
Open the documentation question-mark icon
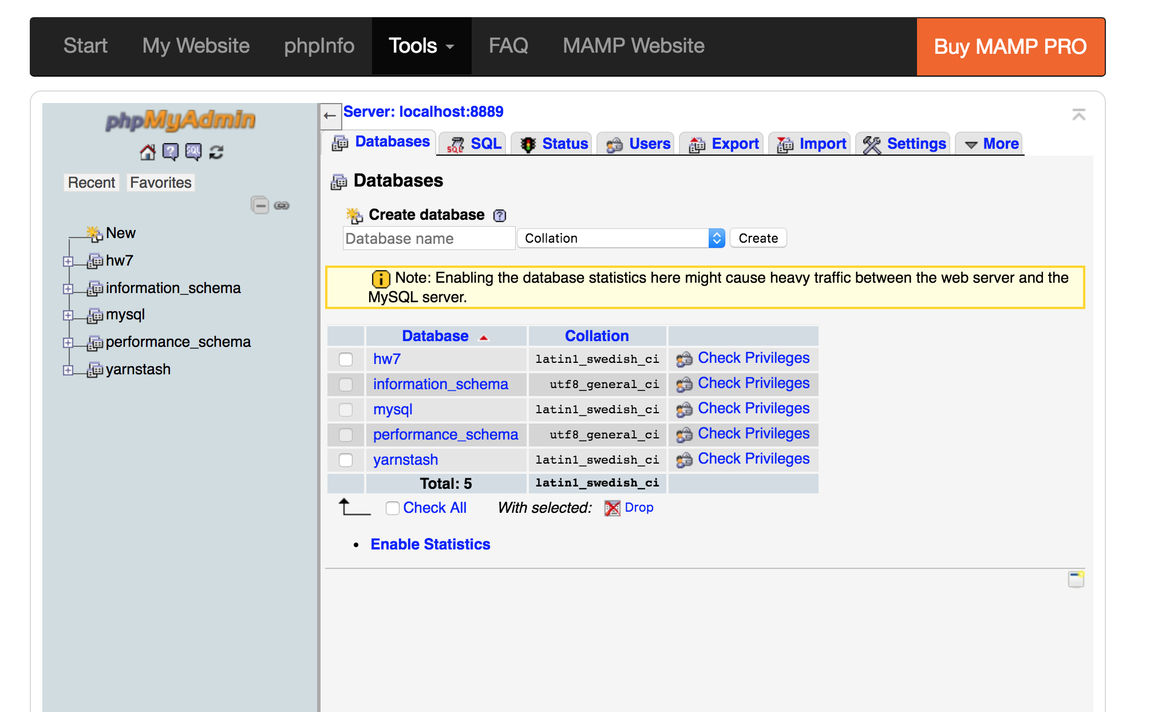point(171,152)
